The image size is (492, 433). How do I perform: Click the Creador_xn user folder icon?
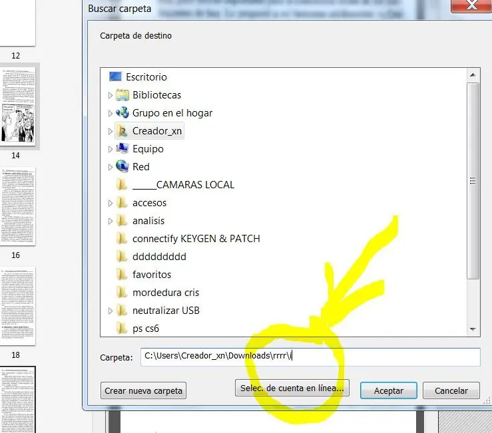pos(123,131)
